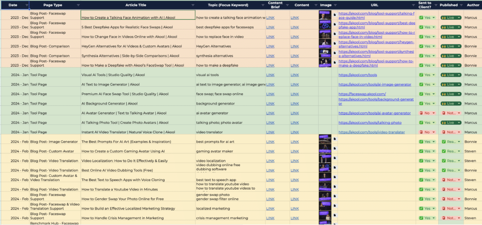Screen dimensions: 482x225
Task: Select the topic cell 'synthesia alternatives'
Action: pos(231,53)
